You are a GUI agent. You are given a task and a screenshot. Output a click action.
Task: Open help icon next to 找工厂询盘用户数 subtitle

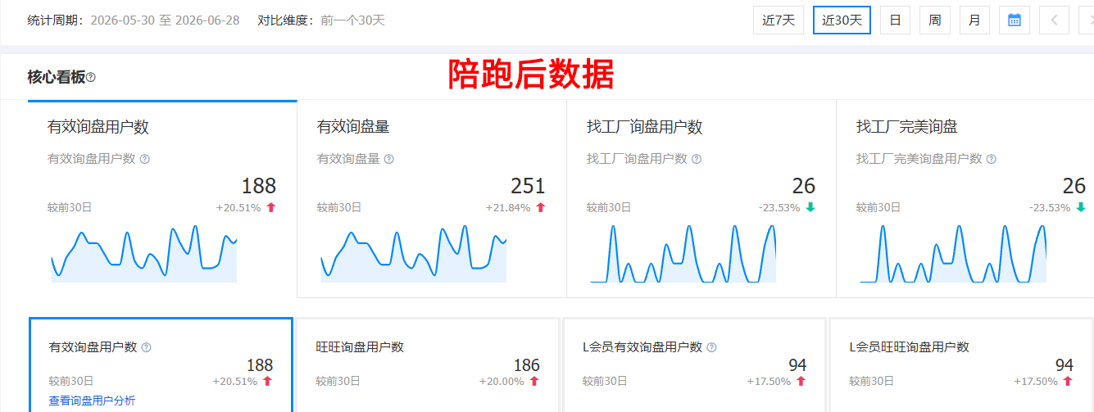(697, 159)
